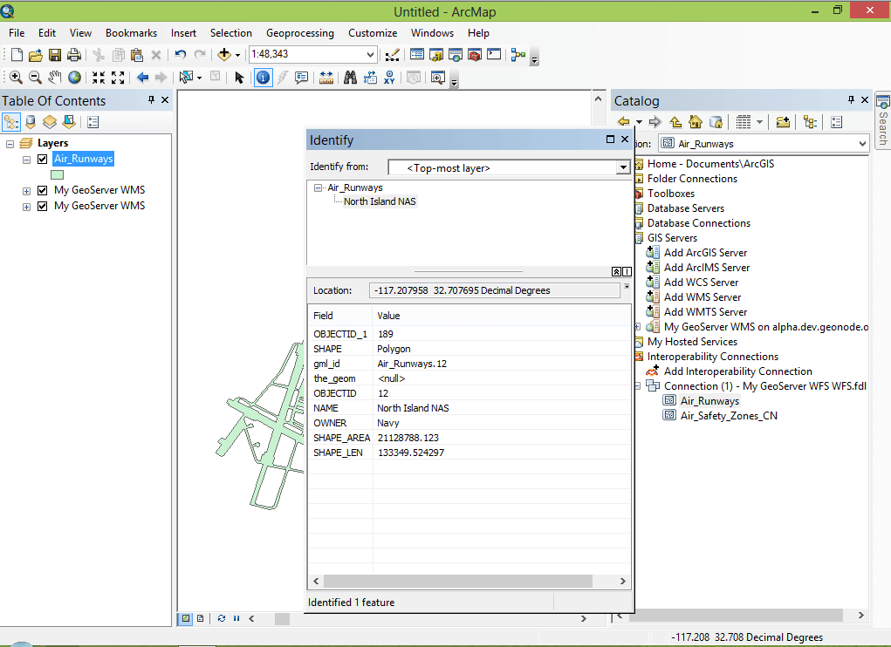Click the Full Extent globe icon
Viewport: 891px width, 647px height.
pos(74,78)
